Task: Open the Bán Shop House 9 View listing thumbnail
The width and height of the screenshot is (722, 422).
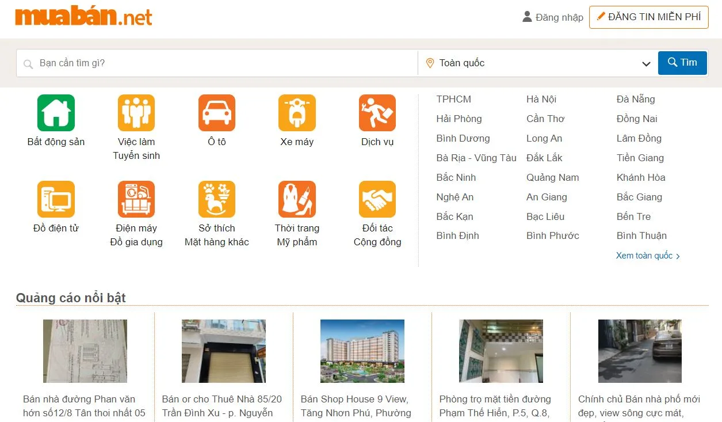Action: 362,351
